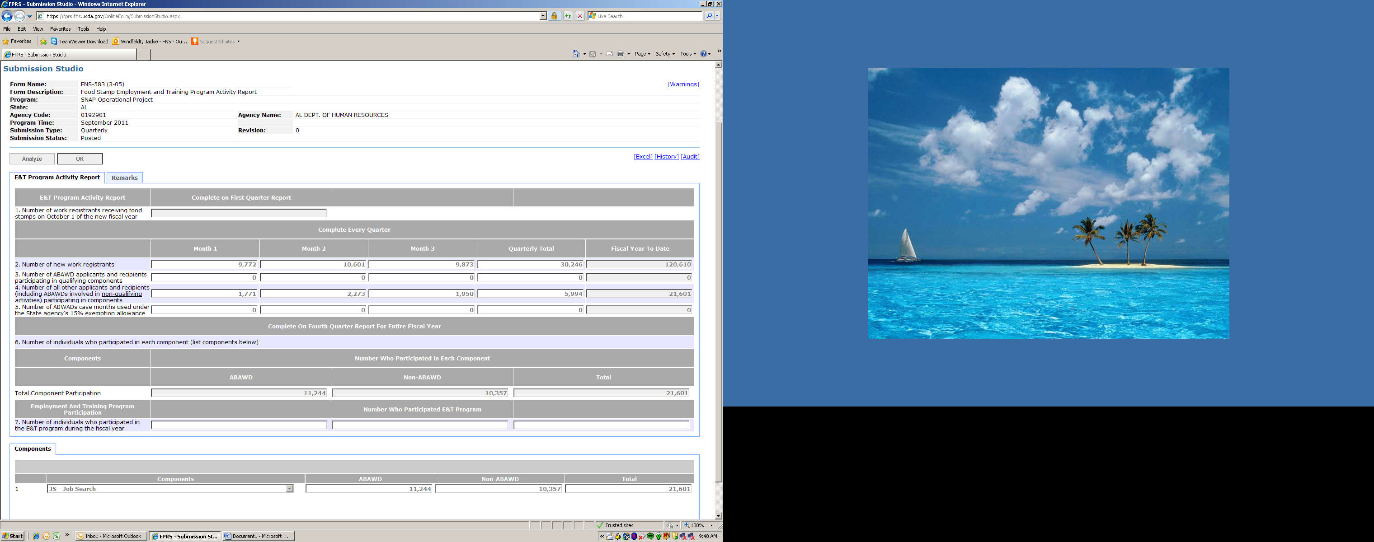Screen dimensions: 1374x542
Task: Click the Month 1 new work registrants field
Action: pyautogui.click(x=204, y=264)
